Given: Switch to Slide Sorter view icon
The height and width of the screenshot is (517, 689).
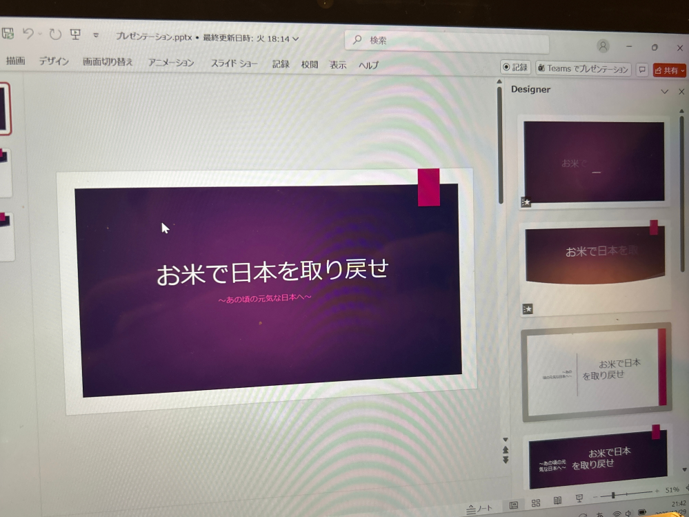Looking at the screenshot, I should (x=537, y=502).
